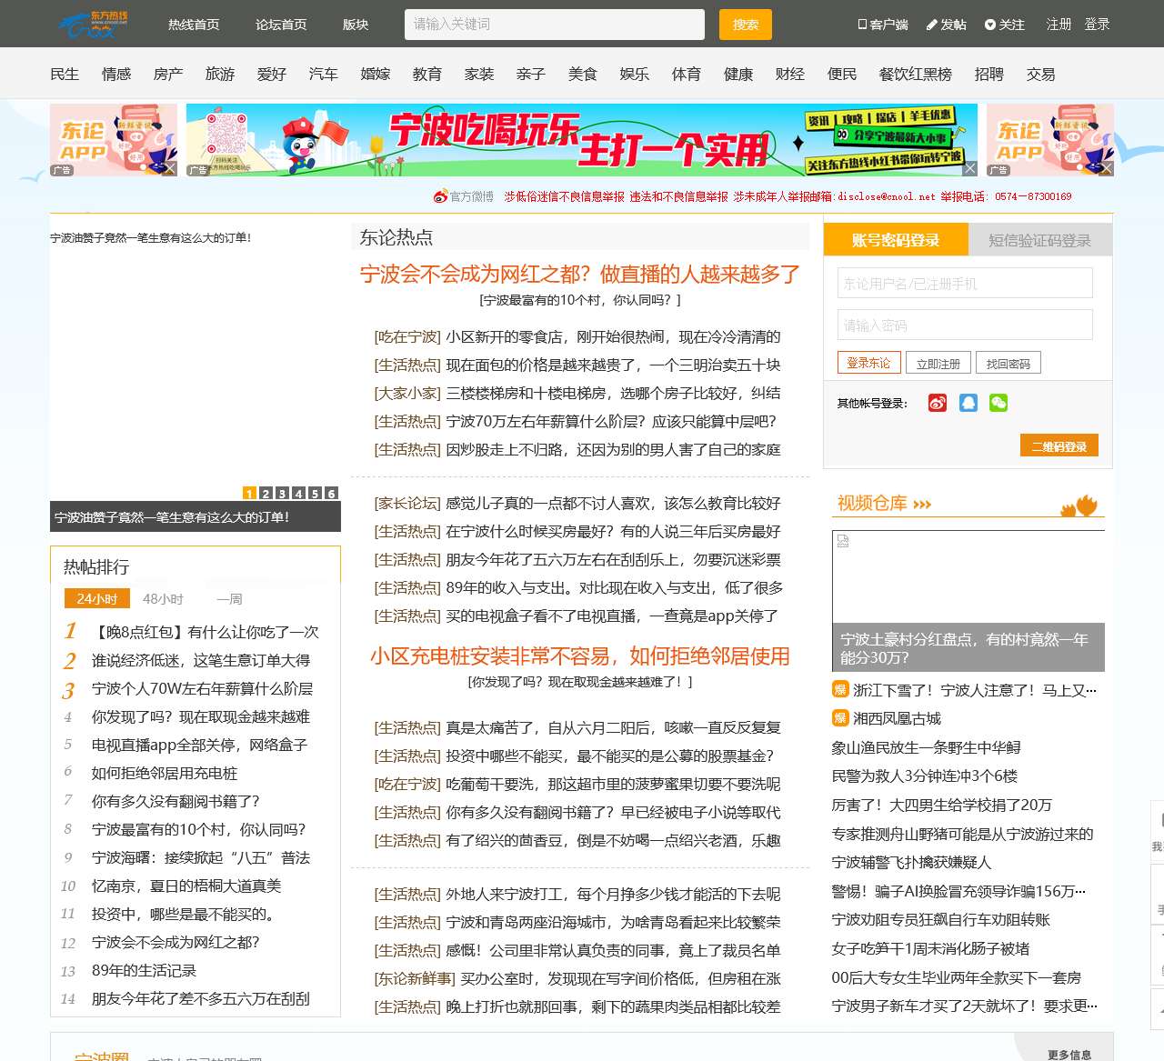Viewport: 1164px width, 1061px height.
Task: Open 宁波最富有的10个村 subheadline link
Action: pyautogui.click(x=580, y=300)
